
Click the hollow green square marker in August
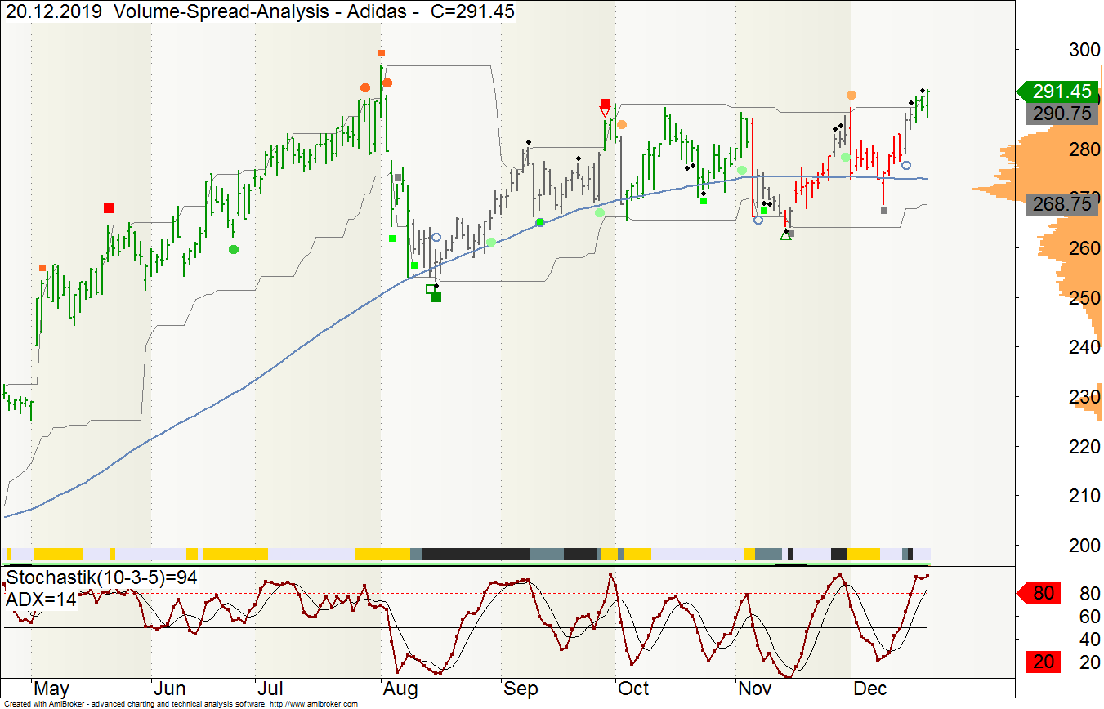click(431, 288)
